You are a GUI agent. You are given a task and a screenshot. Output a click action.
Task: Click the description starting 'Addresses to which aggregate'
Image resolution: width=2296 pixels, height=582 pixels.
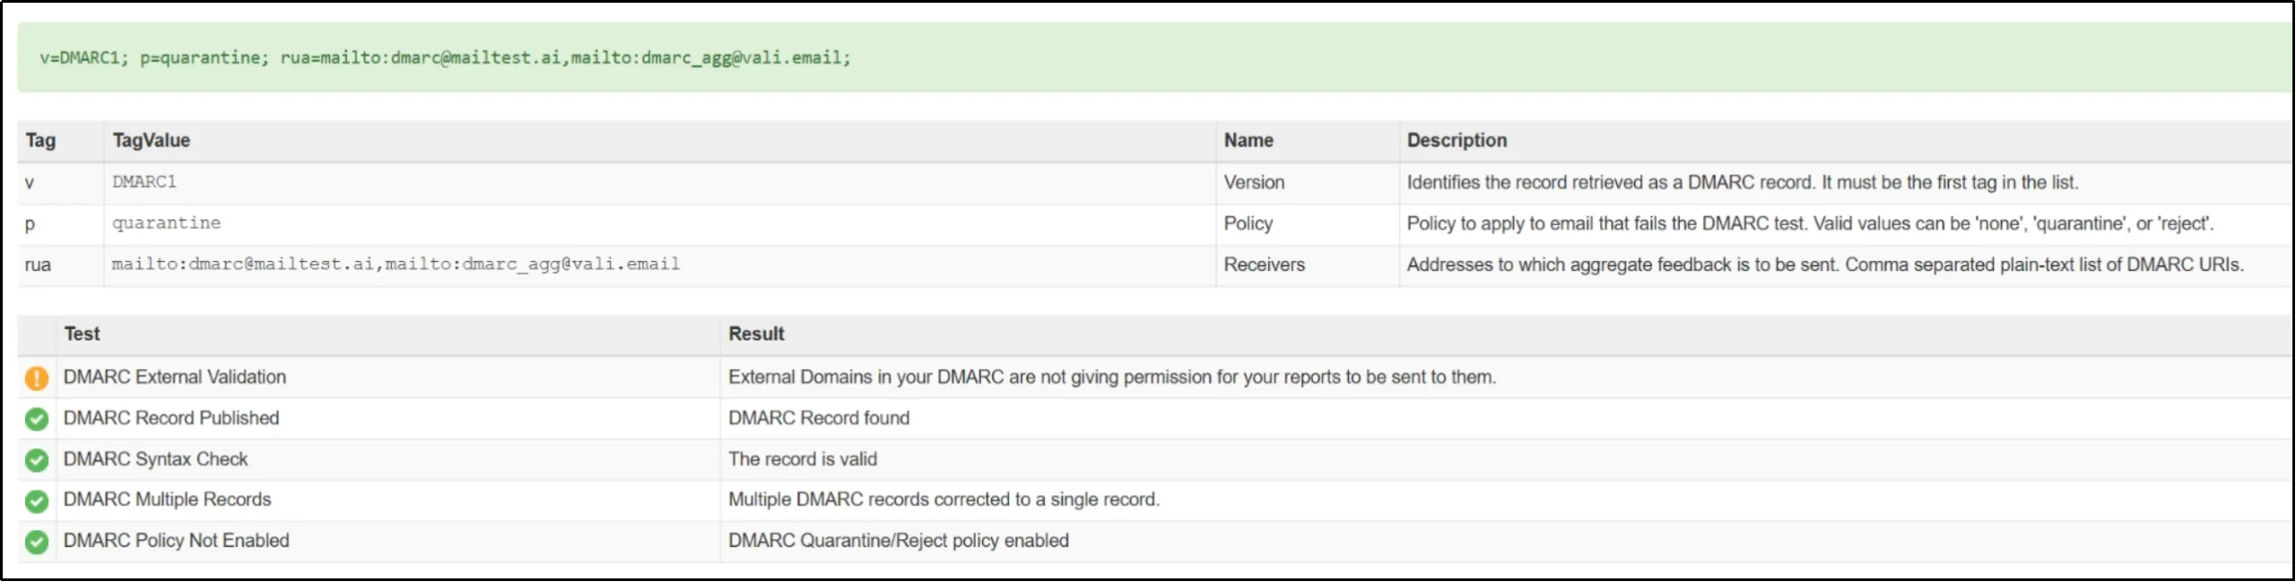click(x=1825, y=265)
